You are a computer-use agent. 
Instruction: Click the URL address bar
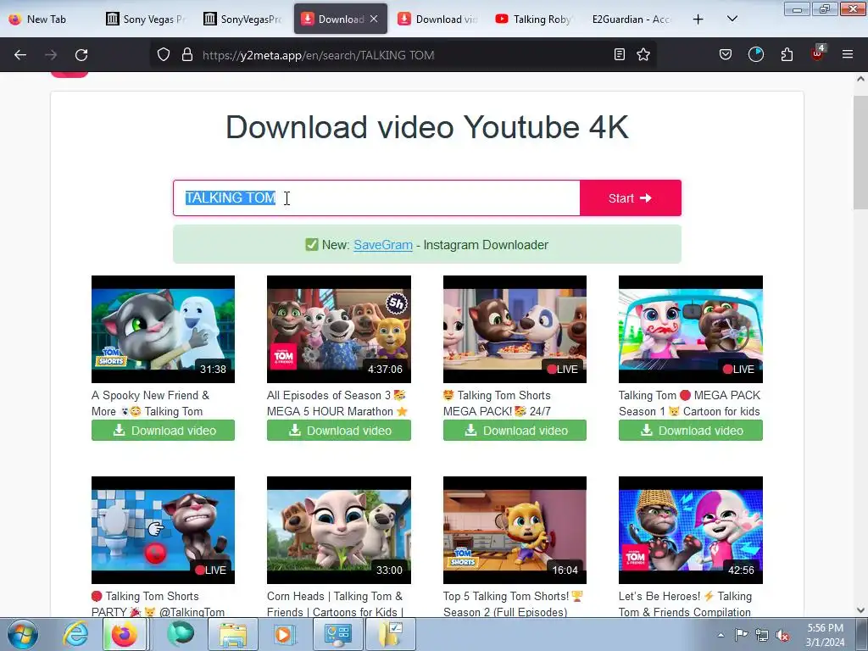pos(404,55)
